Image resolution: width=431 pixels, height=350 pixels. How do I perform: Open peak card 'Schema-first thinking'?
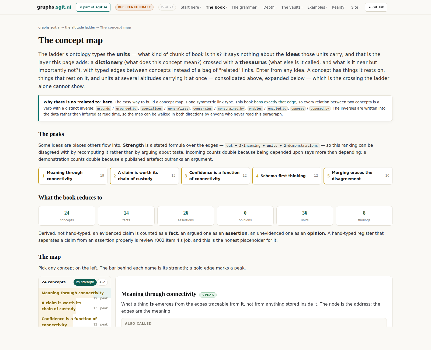pyautogui.click(x=287, y=176)
